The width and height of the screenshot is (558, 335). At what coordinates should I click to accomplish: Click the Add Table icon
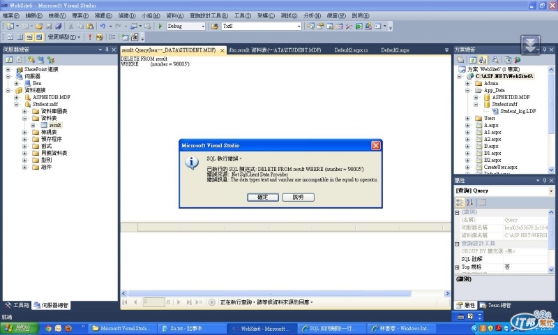125,37
